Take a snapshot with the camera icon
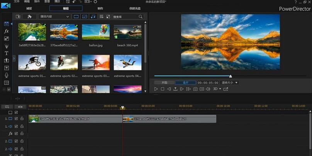Viewport: 312px width, 156px height. (x=195, y=89)
